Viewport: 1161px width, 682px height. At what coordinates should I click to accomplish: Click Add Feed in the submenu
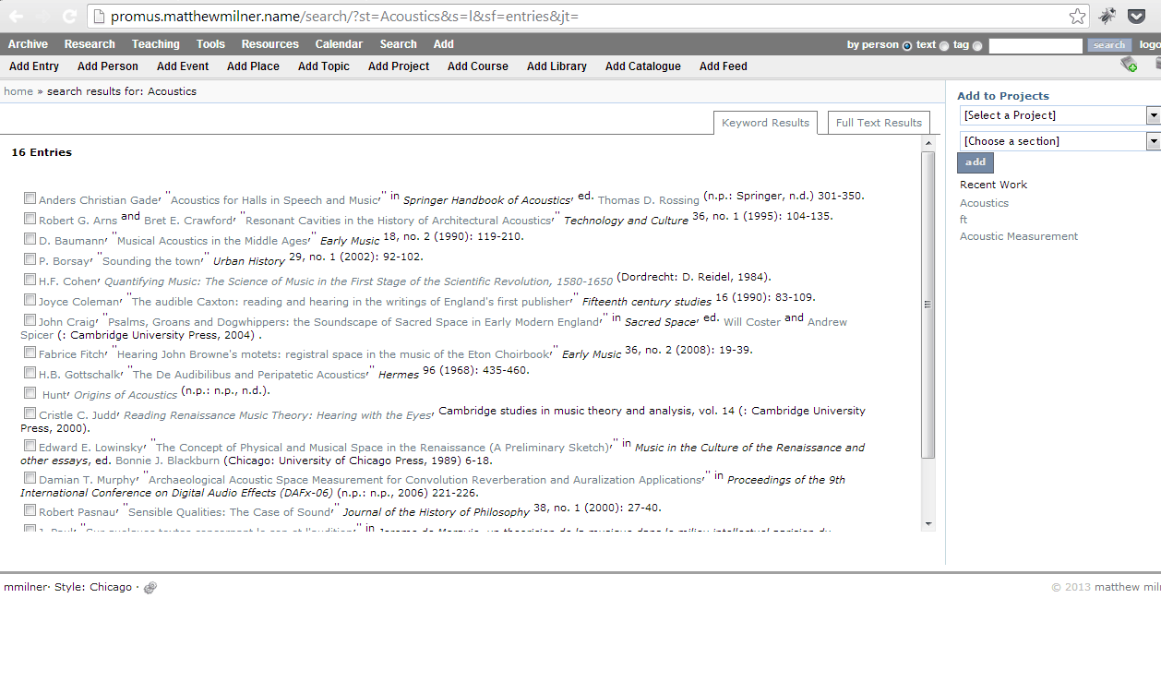(724, 66)
